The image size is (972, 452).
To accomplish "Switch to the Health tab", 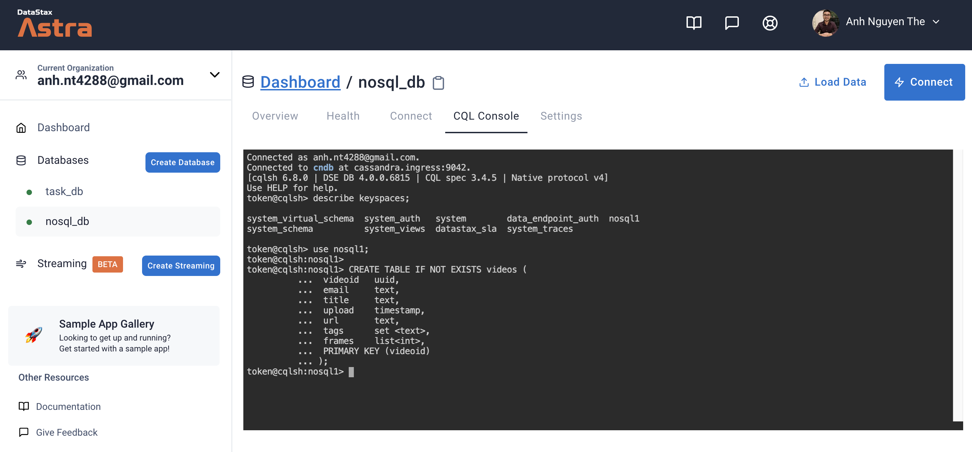I will click(343, 116).
